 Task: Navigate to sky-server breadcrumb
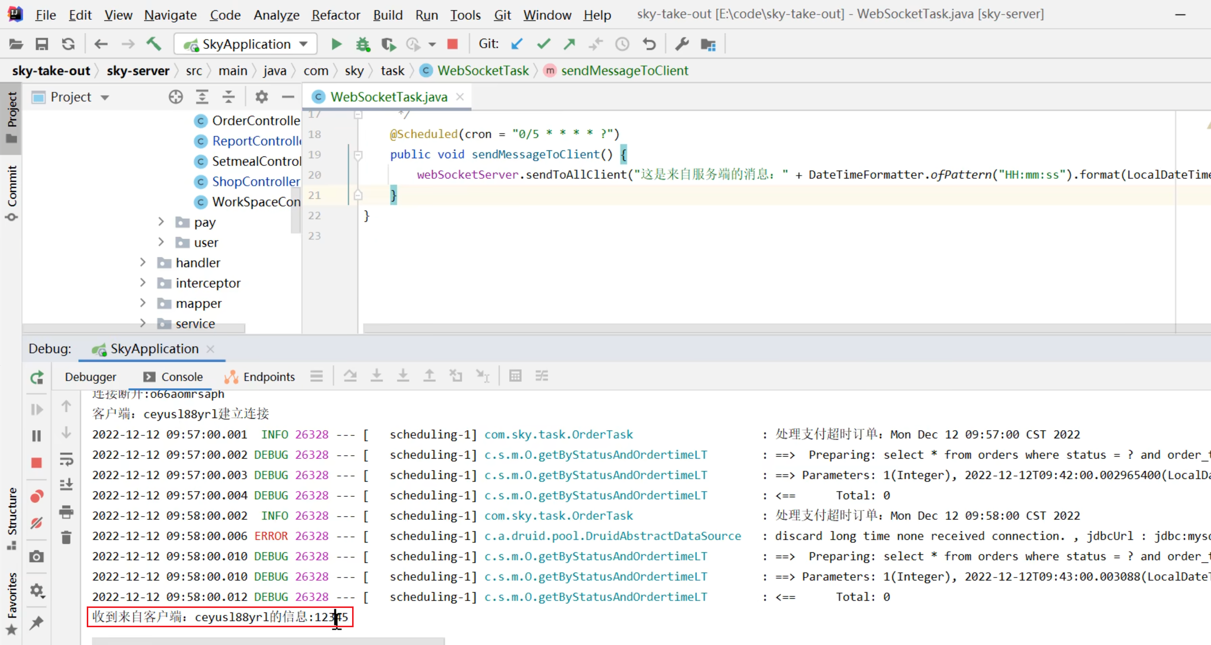coord(138,71)
